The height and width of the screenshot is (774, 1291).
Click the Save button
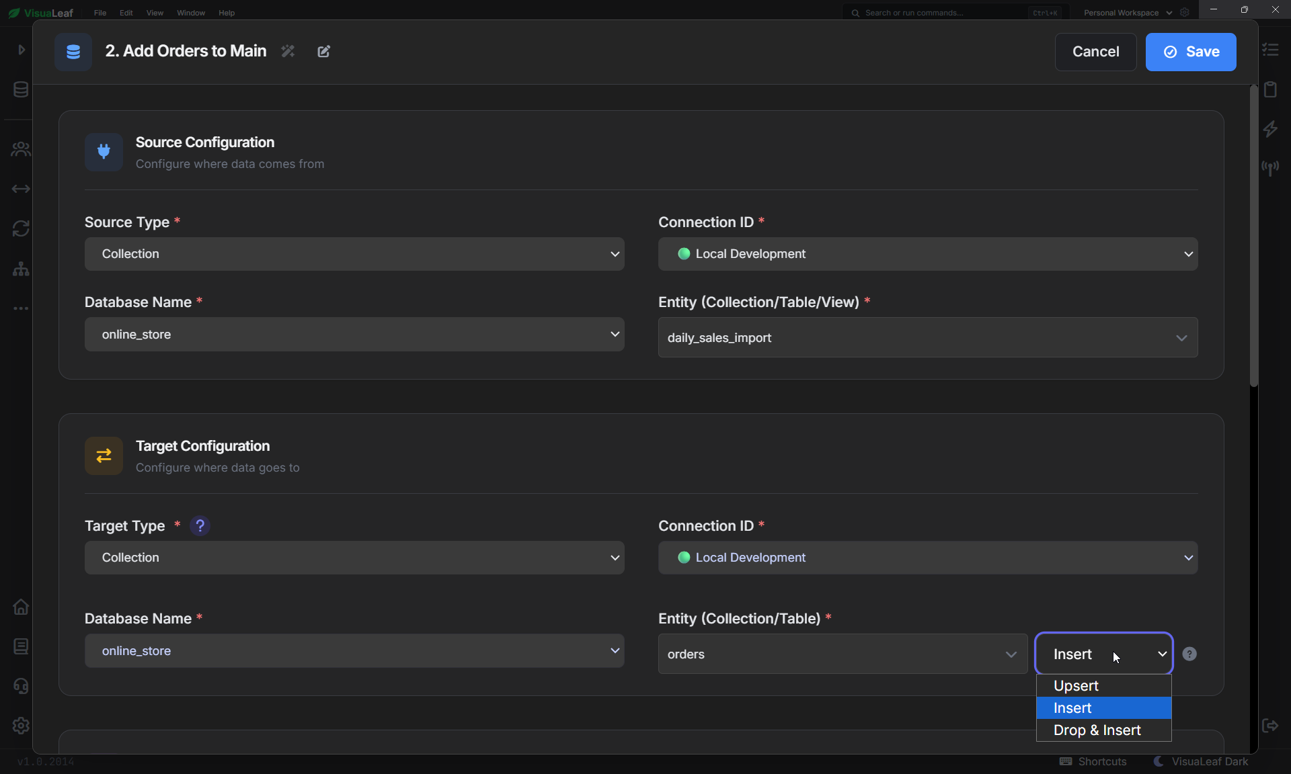click(x=1191, y=52)
